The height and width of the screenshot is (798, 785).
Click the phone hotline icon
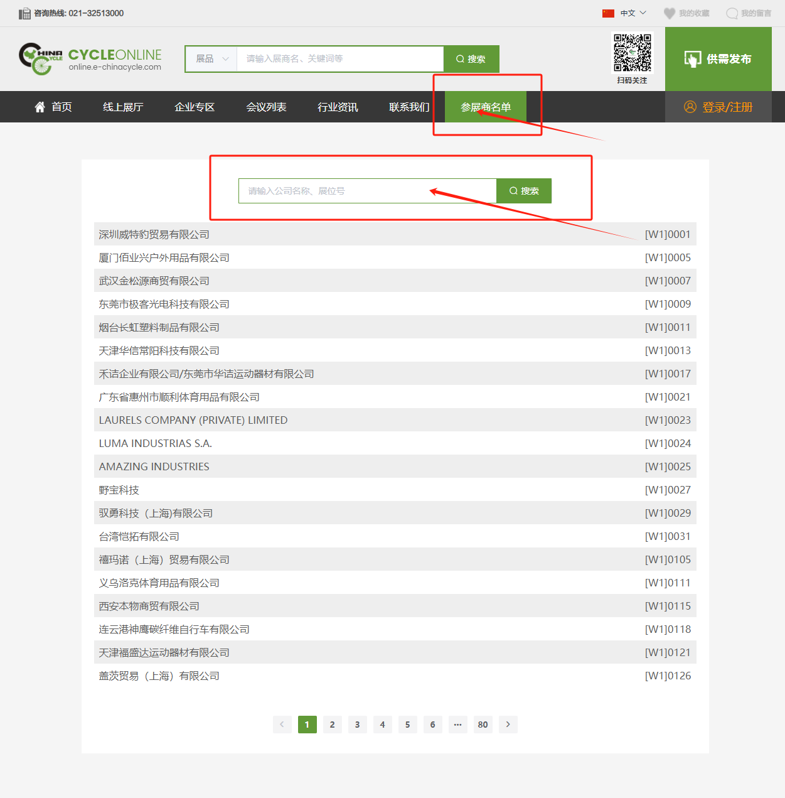click(x=24, y=13)
